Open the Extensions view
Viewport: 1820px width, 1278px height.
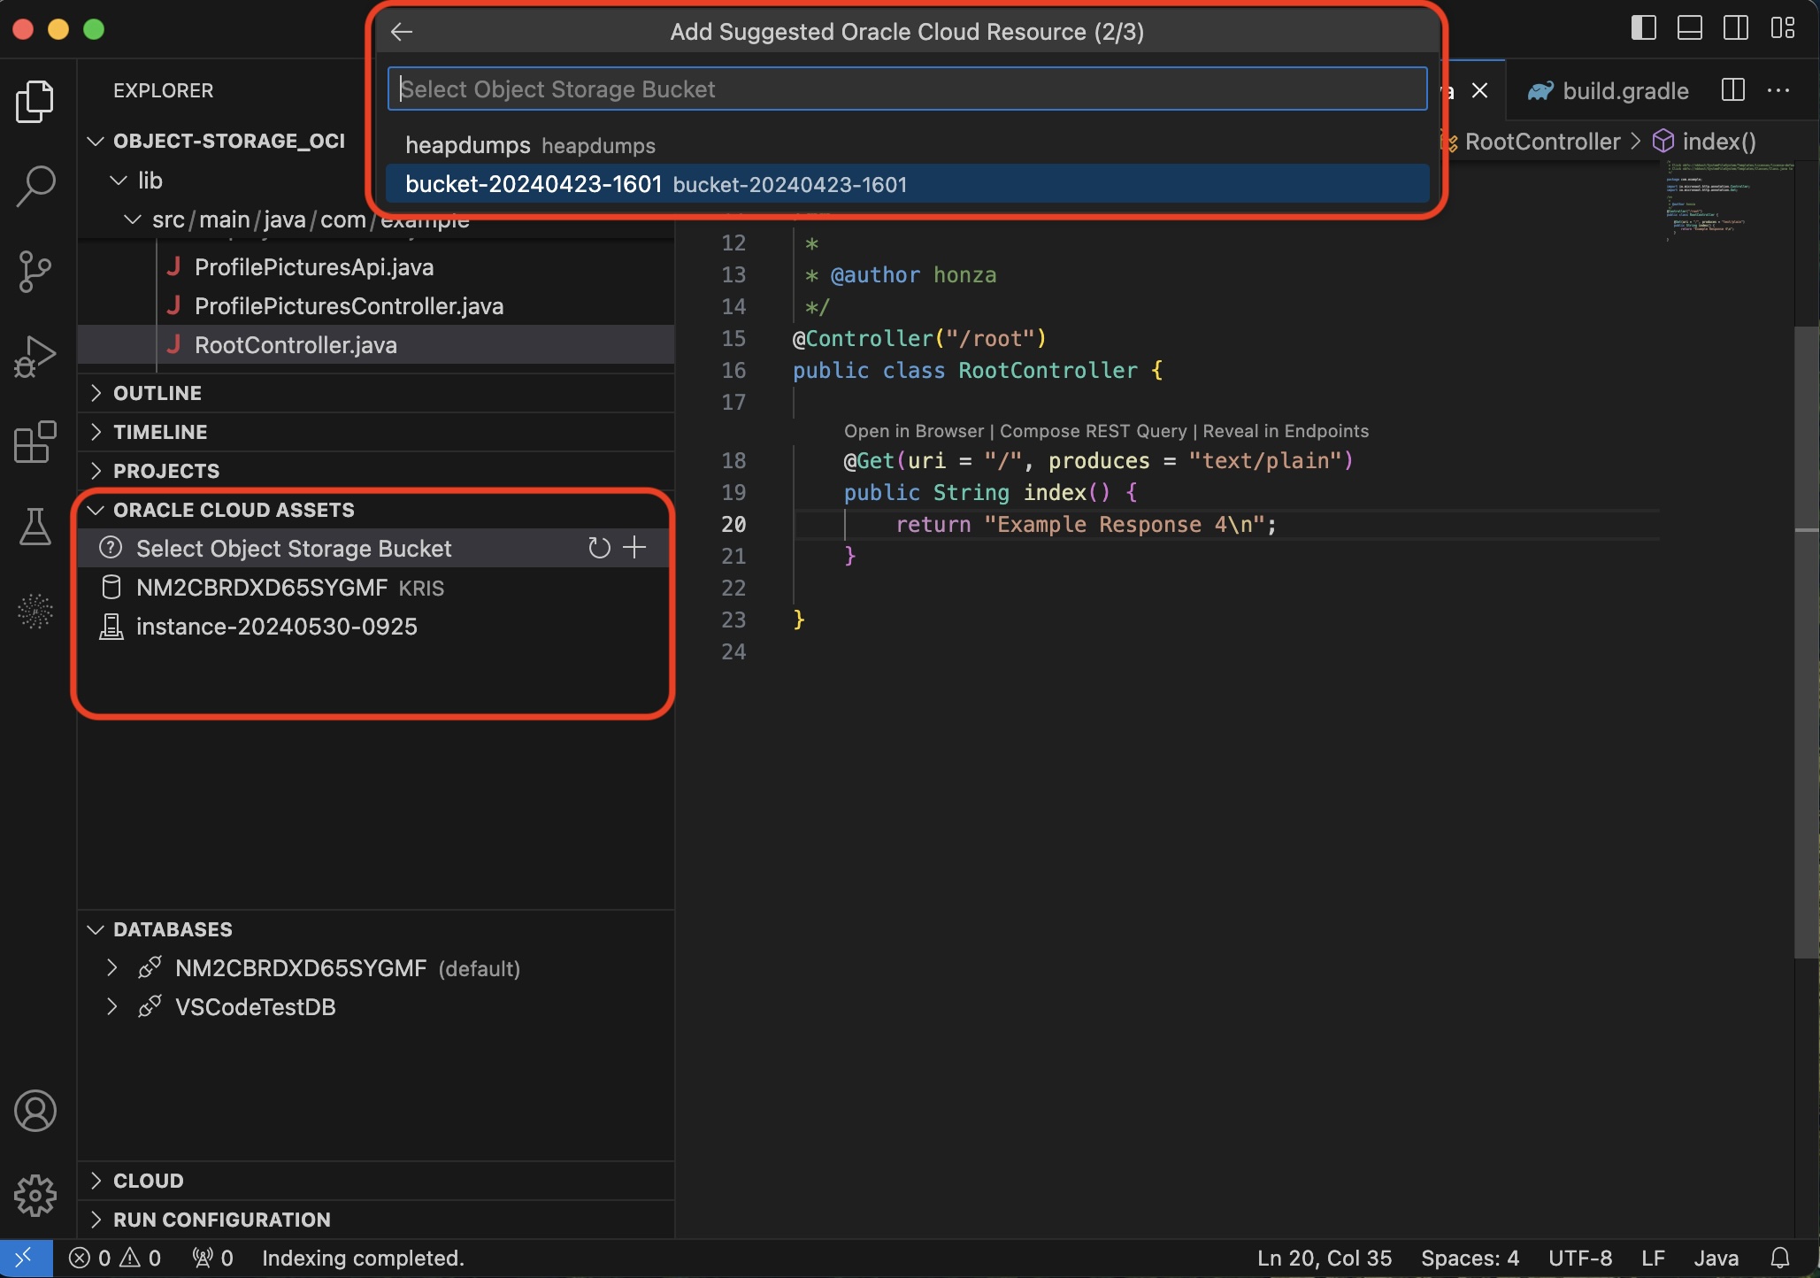35,442
